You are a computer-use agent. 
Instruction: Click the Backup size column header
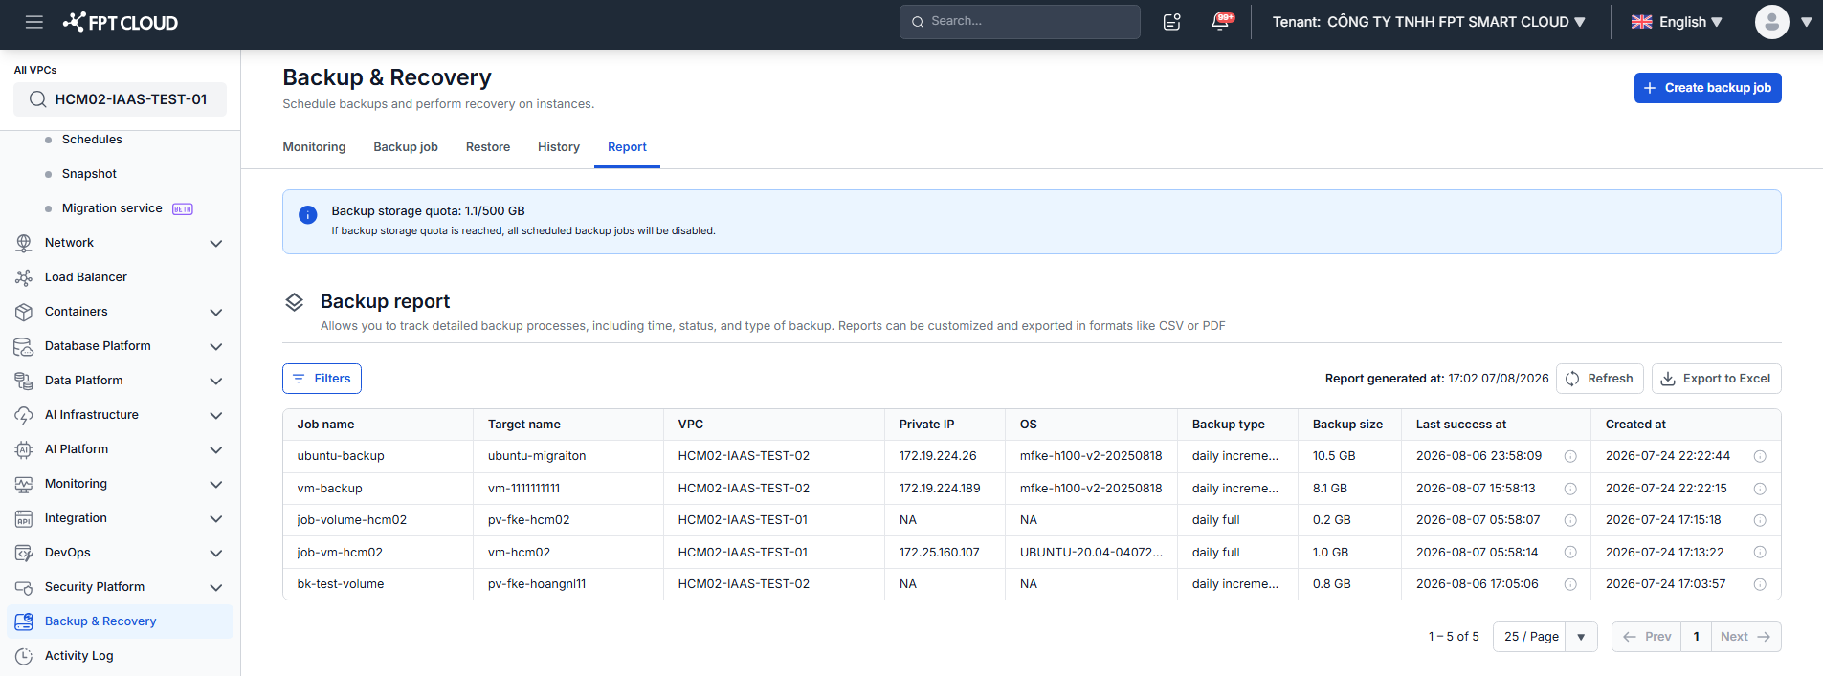1347,425
